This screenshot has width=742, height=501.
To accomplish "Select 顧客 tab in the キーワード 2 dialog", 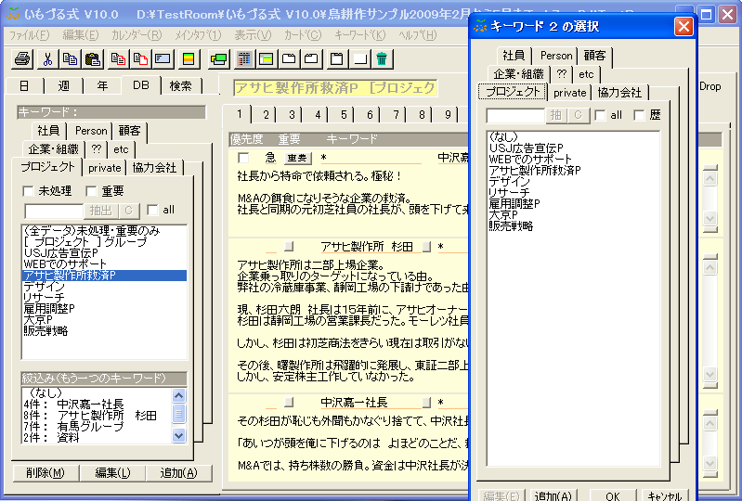I will click(595, 56).
